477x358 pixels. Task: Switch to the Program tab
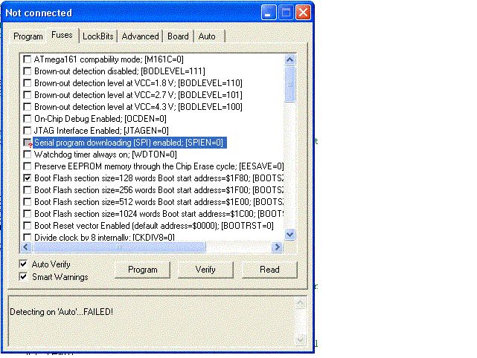pyautogui.click(x=28, y=36)
